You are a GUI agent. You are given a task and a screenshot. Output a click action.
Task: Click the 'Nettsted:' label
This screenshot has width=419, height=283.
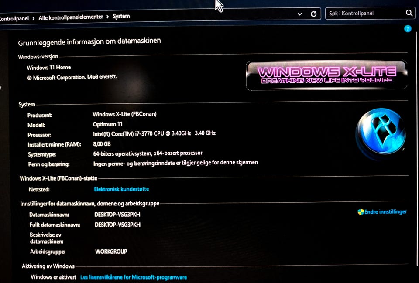(x=39, y=189)
